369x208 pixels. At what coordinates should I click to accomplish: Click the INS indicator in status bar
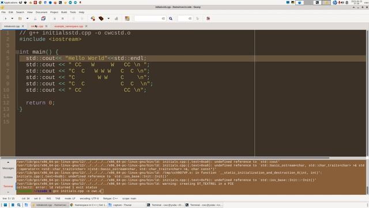[48, 199]
